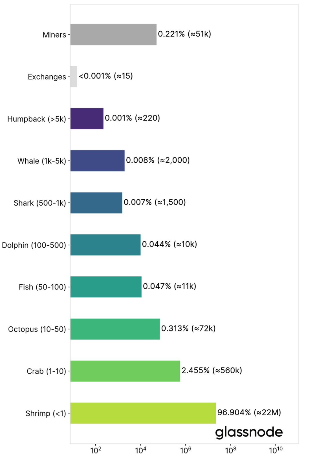Viewport: 317px width, 458px height.
Task: Select the Whale (1k-5k) bar
Action: pyautogui.click(x=97, y=161)
